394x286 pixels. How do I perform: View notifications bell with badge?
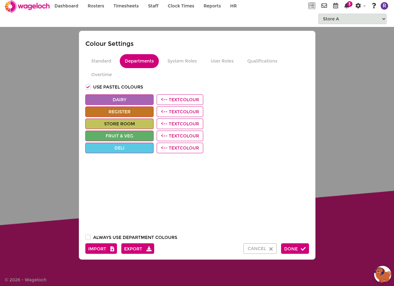pyautogui.click(x=348, y=5)
